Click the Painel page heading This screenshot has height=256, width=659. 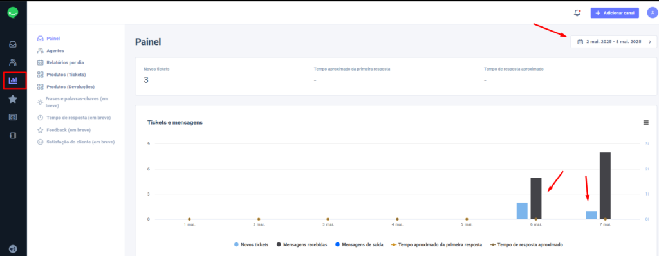point(148,42)
